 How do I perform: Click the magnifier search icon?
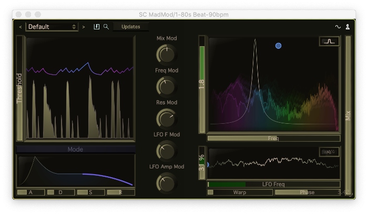coord(106,27)
